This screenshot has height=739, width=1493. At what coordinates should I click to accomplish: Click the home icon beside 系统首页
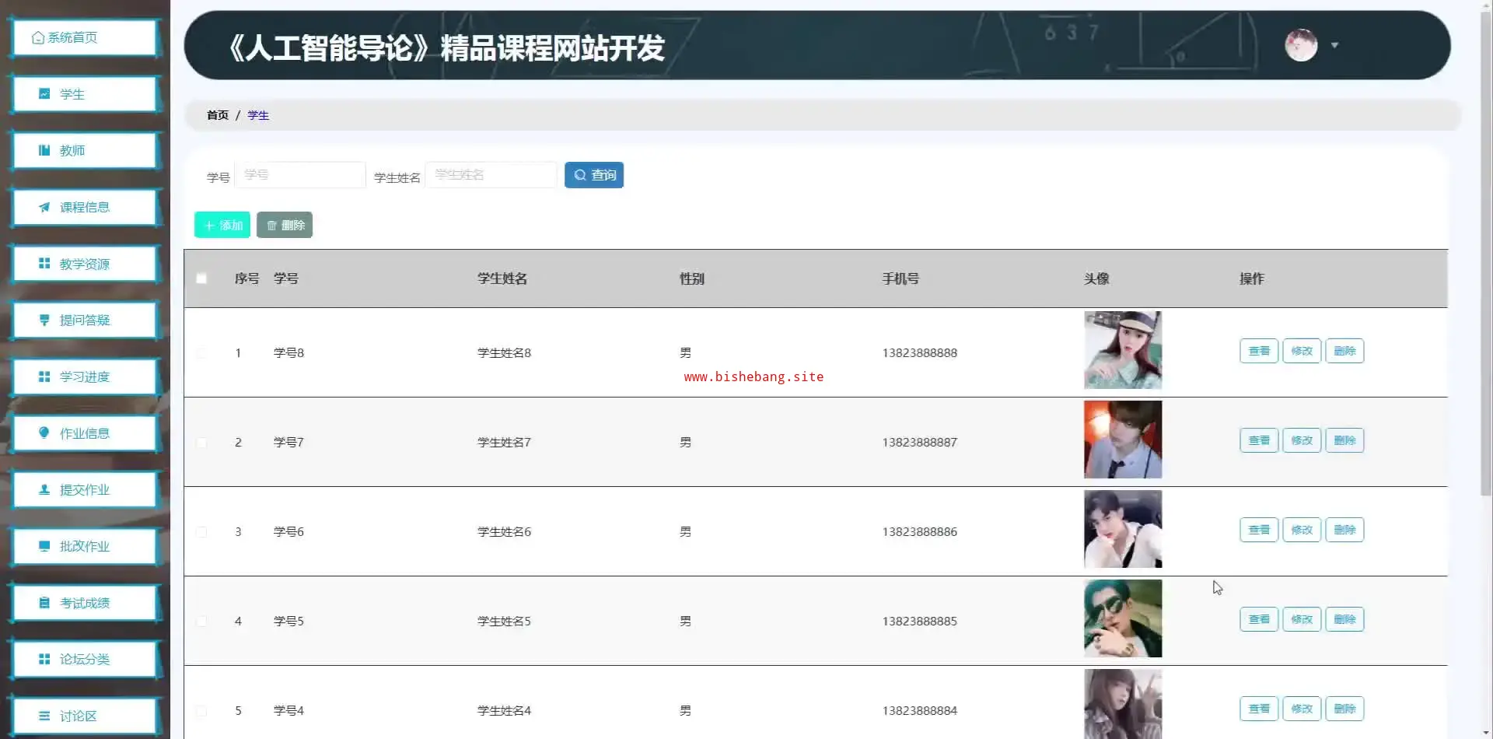point(37,37)
